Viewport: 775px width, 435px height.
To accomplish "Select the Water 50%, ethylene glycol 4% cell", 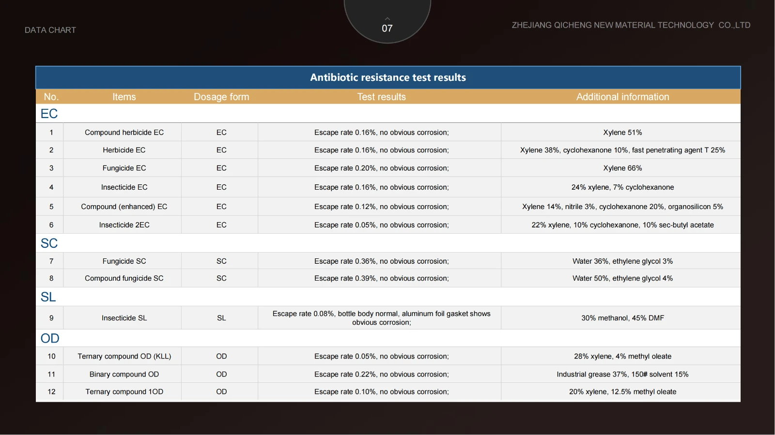I will click(622, 278).
